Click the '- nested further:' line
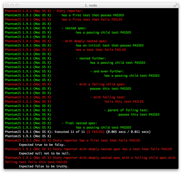This screenshot has width=182, height=174. (x=91, y=58)
